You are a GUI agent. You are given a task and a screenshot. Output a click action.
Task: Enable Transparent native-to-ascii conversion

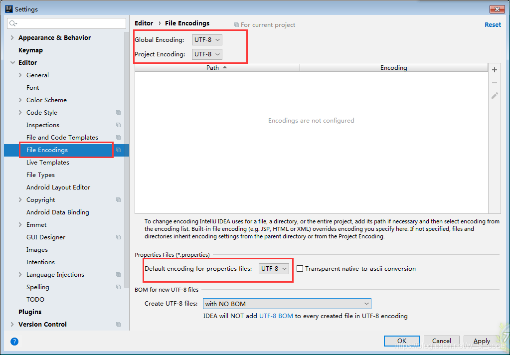[x=300, y=268]
